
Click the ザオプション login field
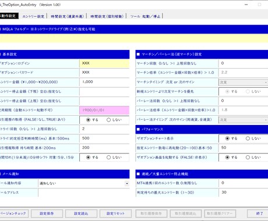(104, 63)
